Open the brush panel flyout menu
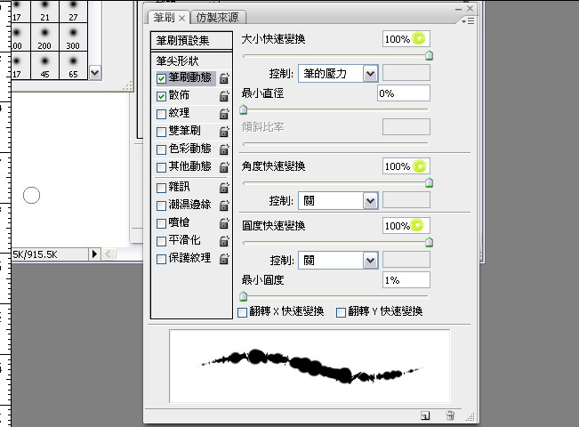 [468, 21]
